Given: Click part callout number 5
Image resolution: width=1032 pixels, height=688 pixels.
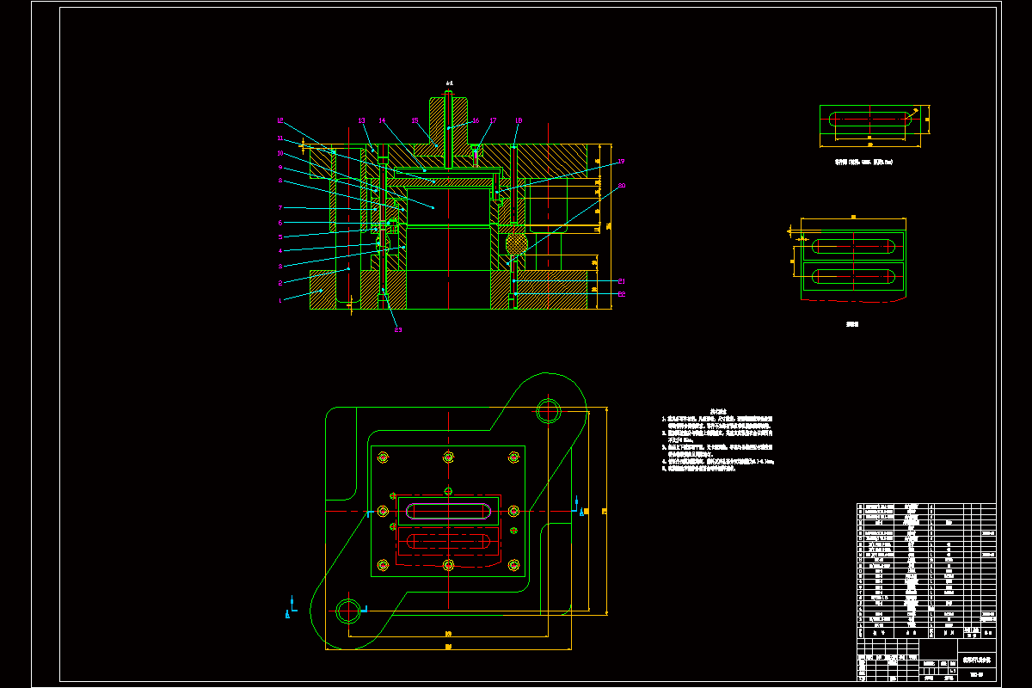Looking at the screenshot, I should tap(280, 236).
